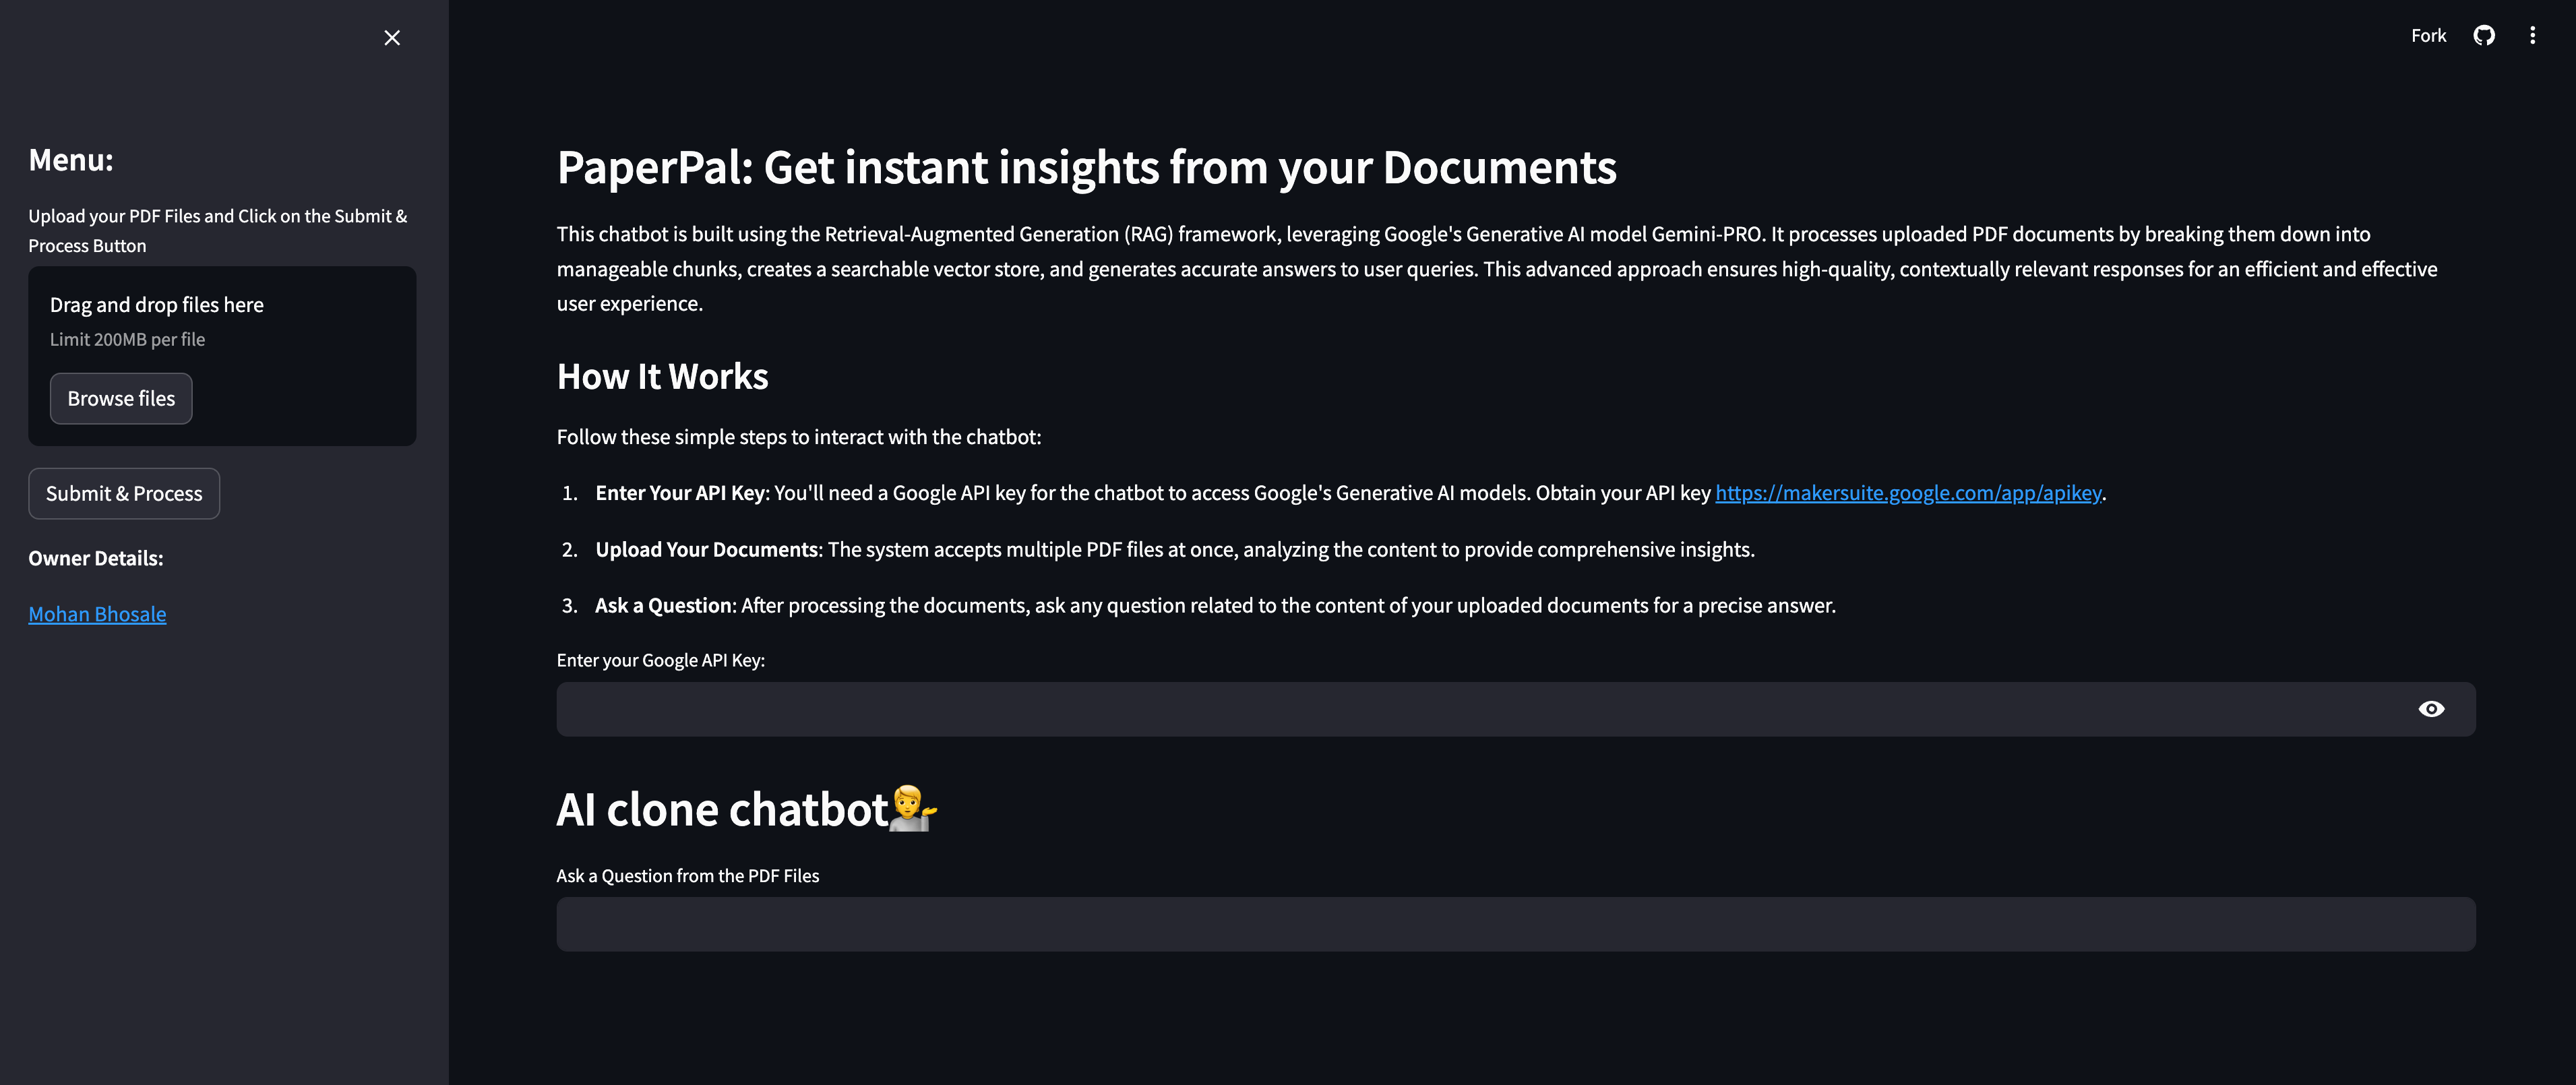2576x1085 pixels.
Task: Click the Menu: heading in the sidebar
Action: pyautogui.click(x=71, y=160)
